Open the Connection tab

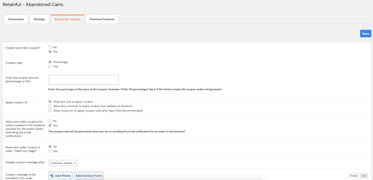pos(16,19)
